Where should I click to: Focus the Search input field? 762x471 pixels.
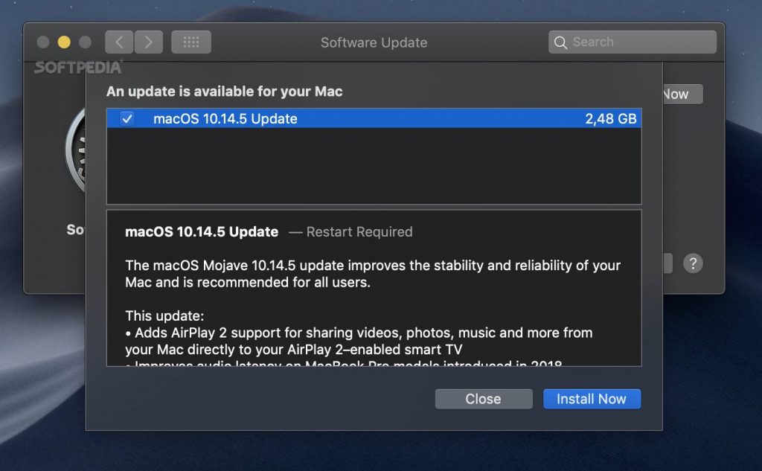click(x=640, y=42)
